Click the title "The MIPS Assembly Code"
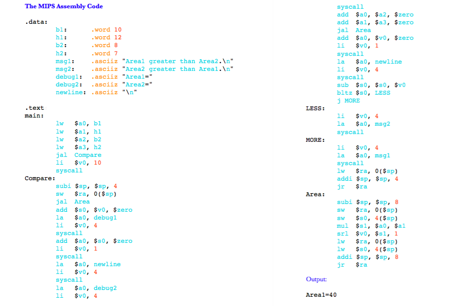 (64, 6)
